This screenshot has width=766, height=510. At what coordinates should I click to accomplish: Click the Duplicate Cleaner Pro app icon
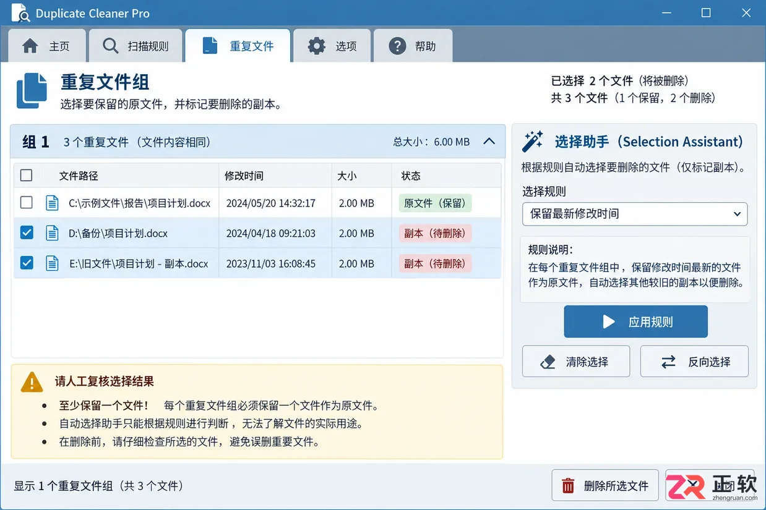tap(20, 13)
